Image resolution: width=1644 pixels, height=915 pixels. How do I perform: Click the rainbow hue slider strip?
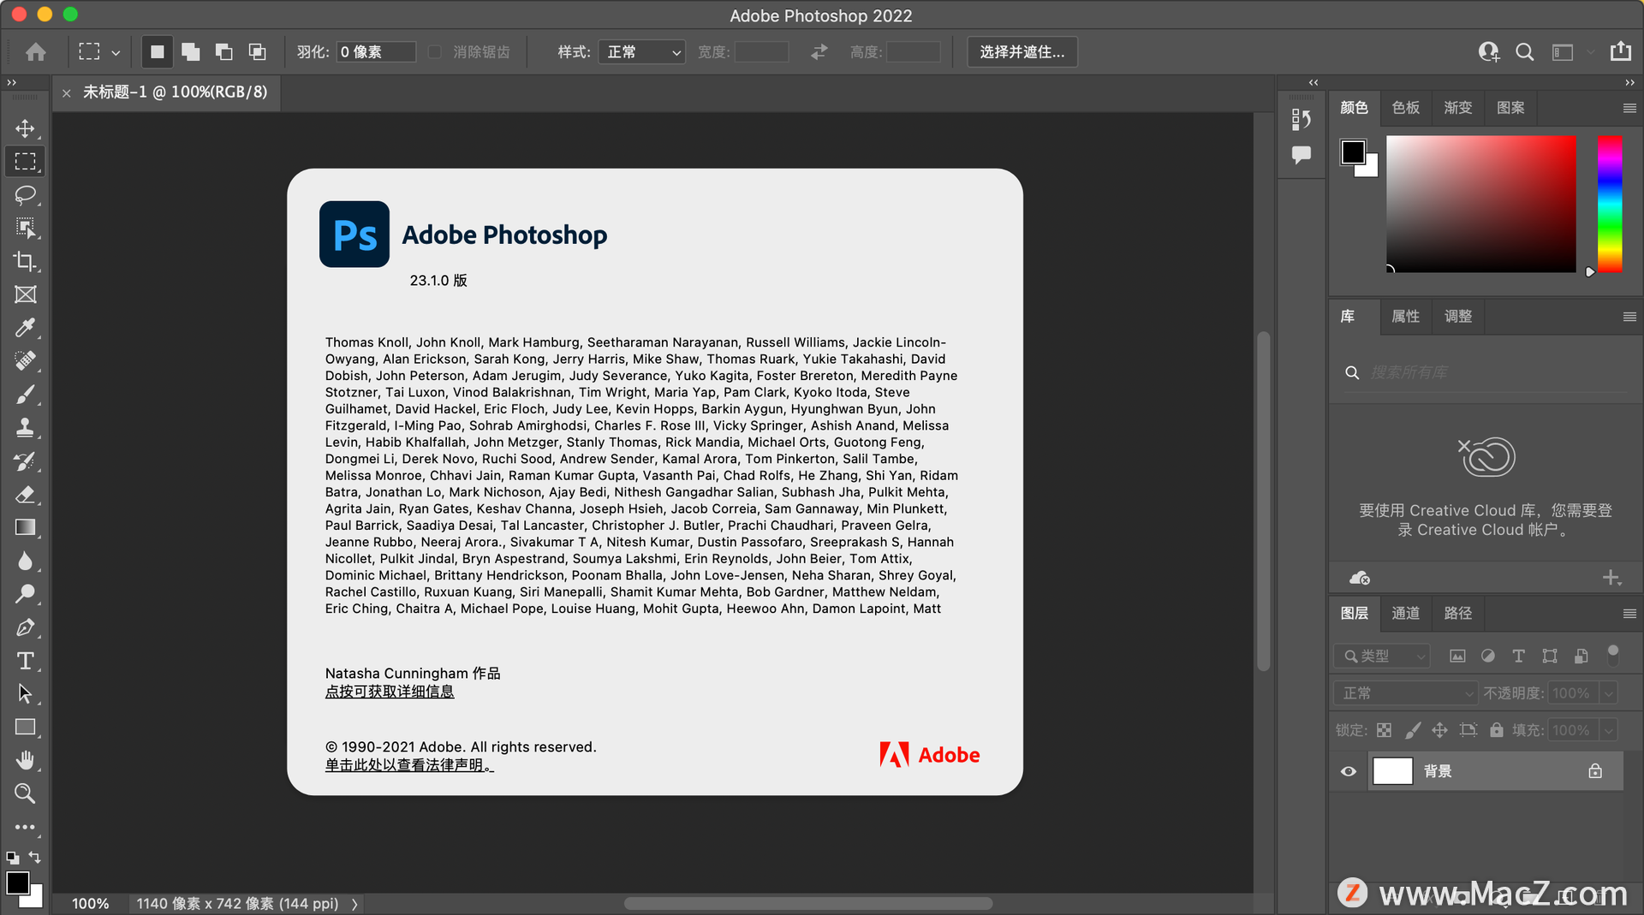1609,204
